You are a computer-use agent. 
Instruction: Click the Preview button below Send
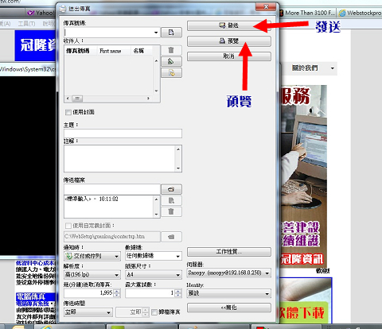[x=229, y=41]
